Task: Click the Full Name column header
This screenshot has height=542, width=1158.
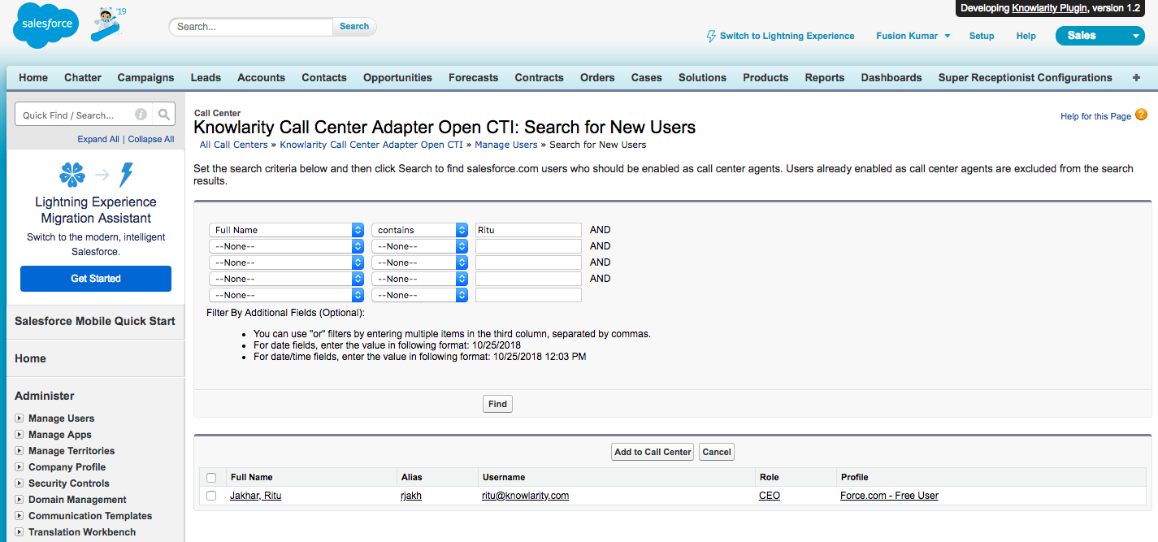Action: coord(252,477)
